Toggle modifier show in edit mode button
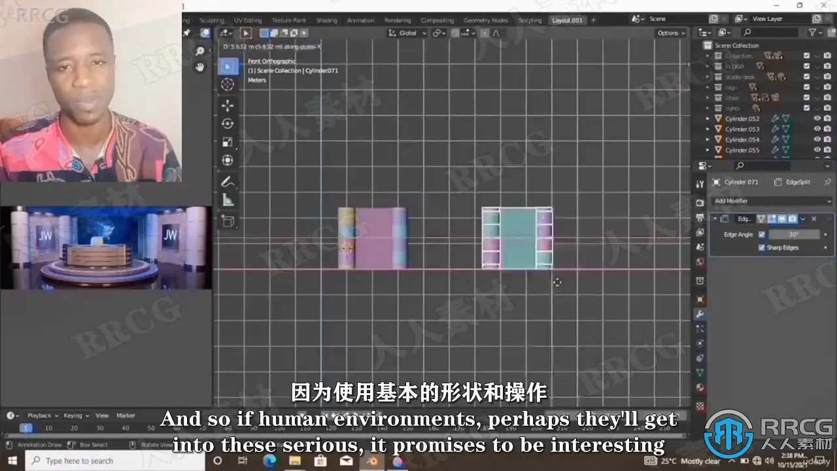Screen dimensions: 837x471 coord(772,218)
